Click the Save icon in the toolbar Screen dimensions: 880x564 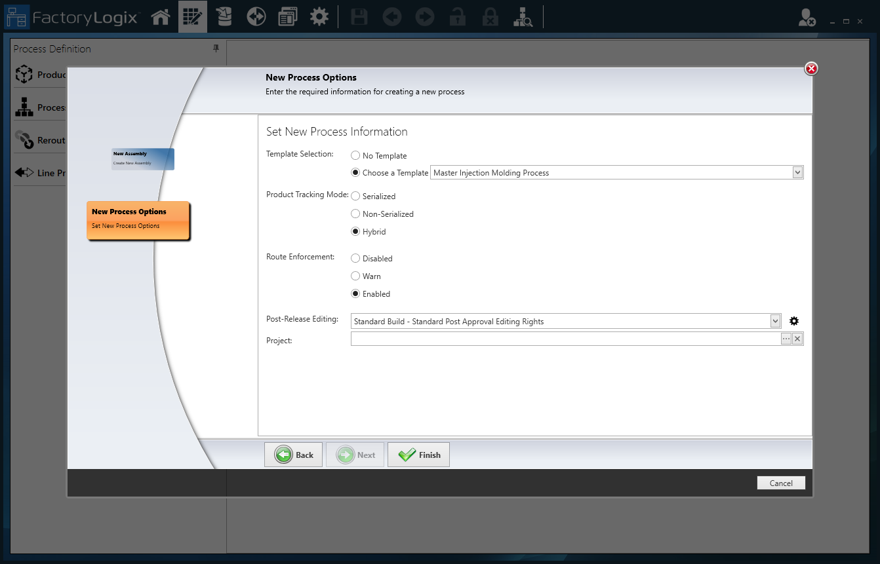click(359, 16)
